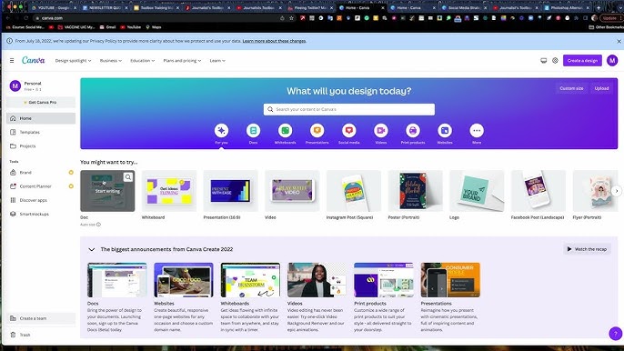
Task: Click the Create a design button
Action: pyautogui.click(x=582, y=61)
